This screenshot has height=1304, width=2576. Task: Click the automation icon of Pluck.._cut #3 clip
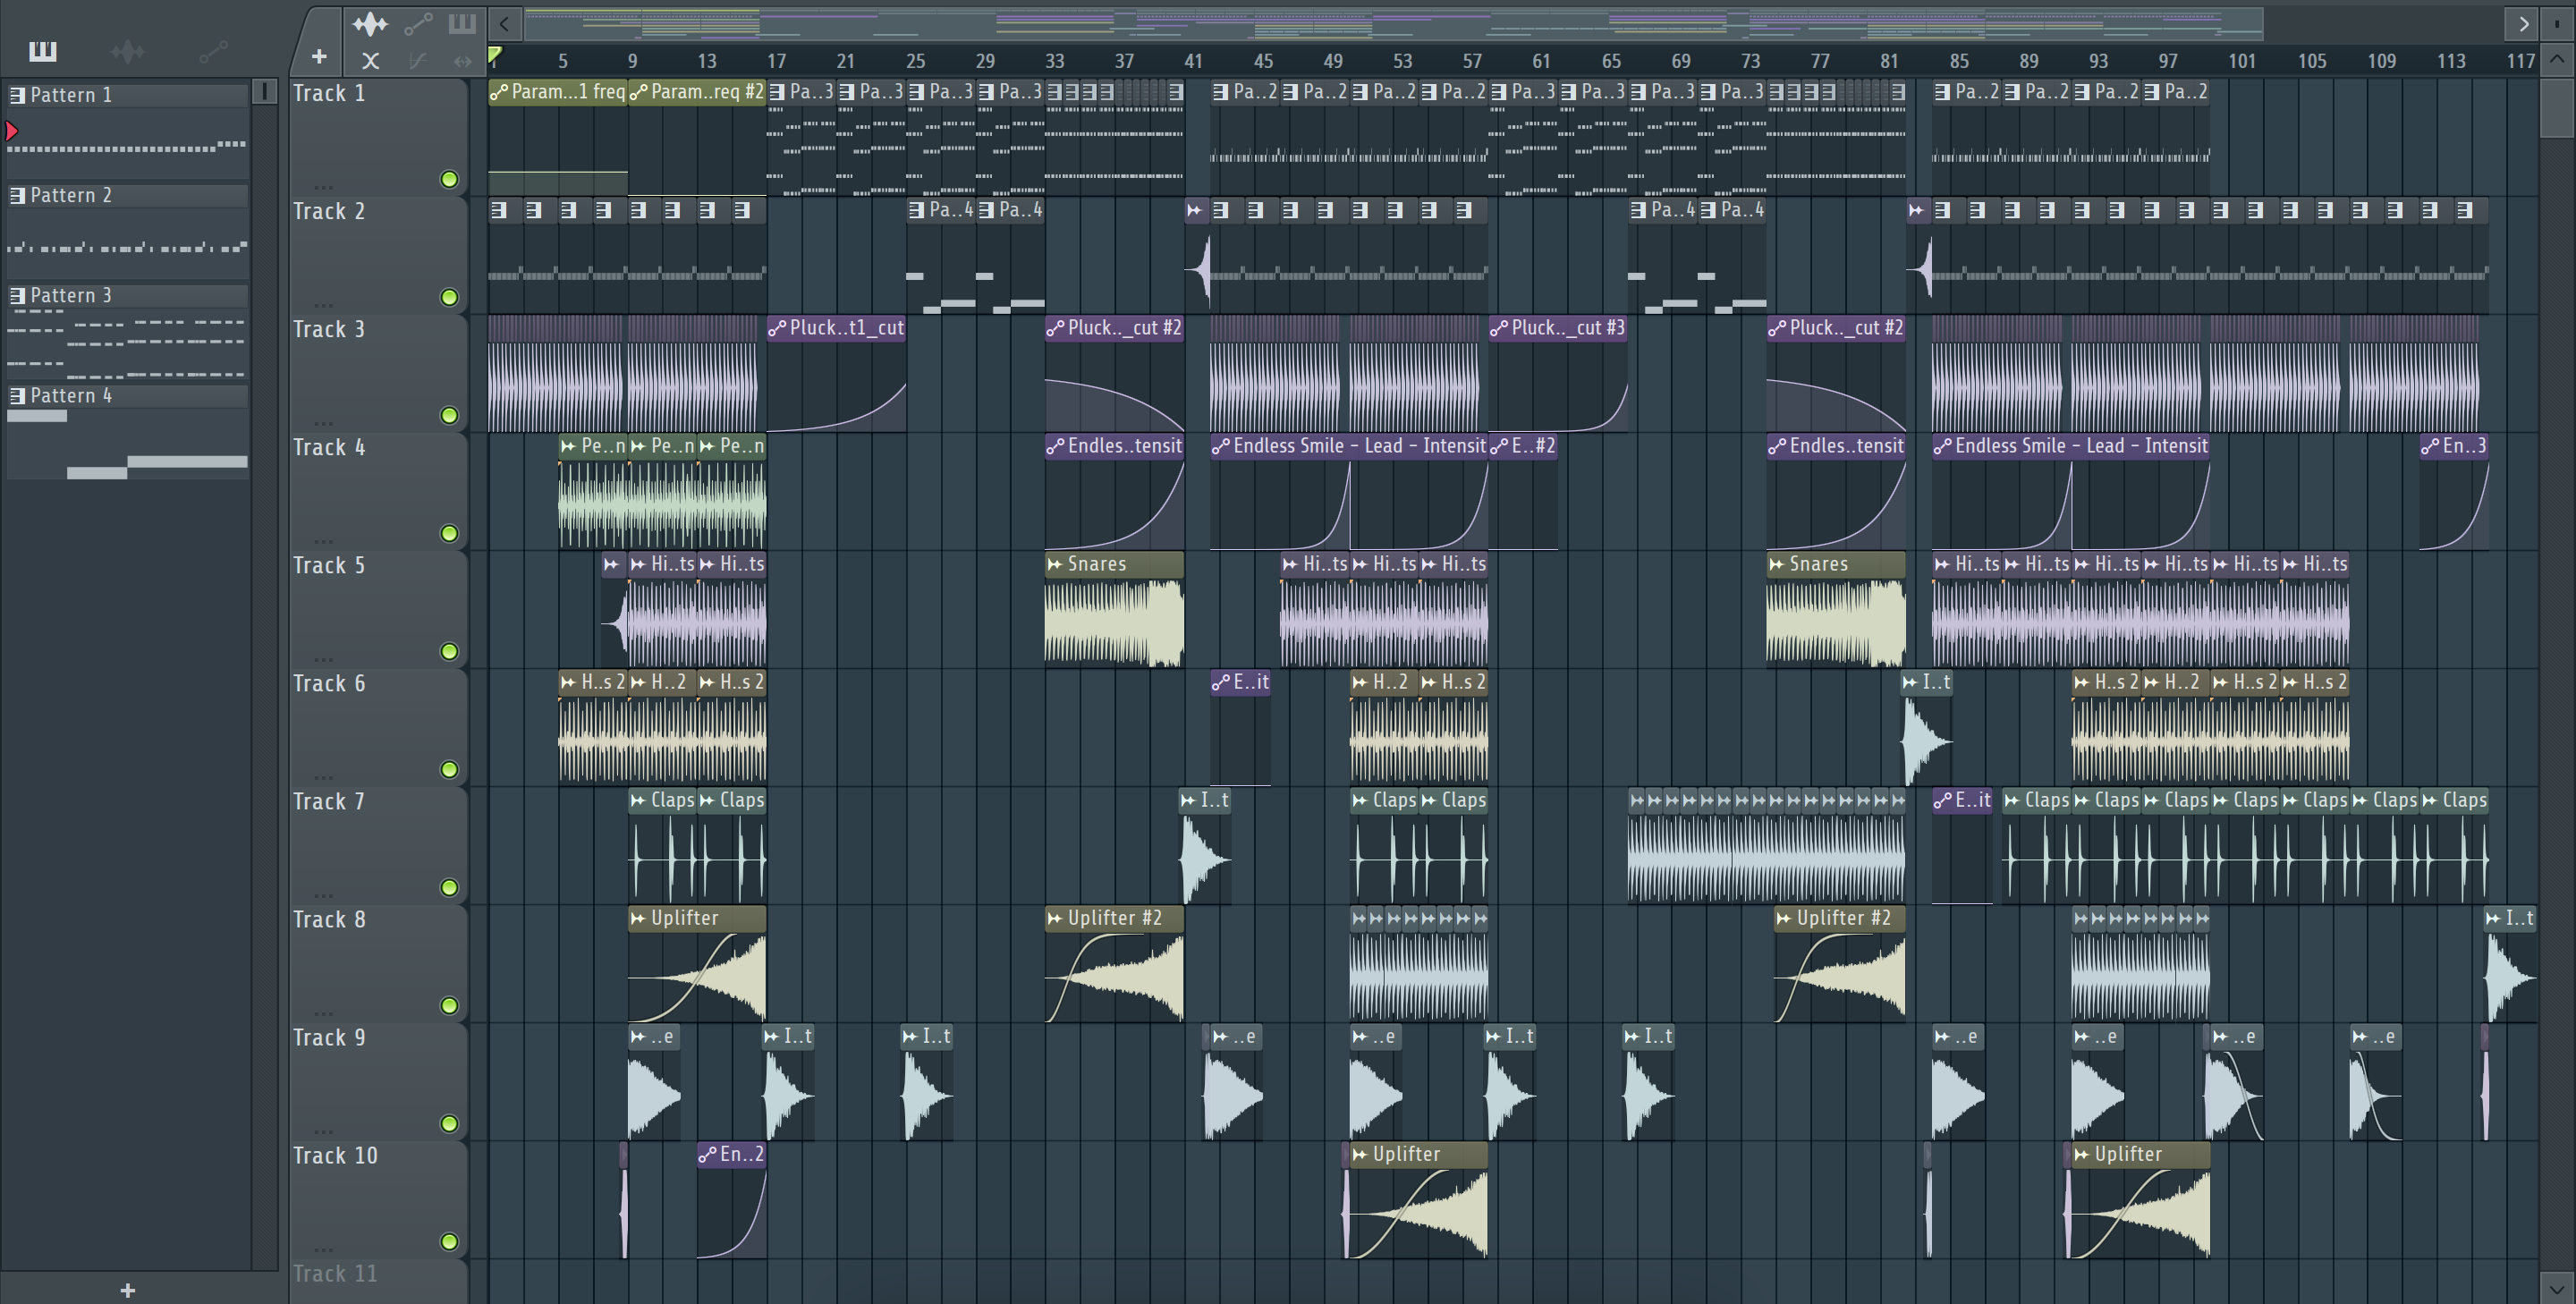tap(1499, 328)
